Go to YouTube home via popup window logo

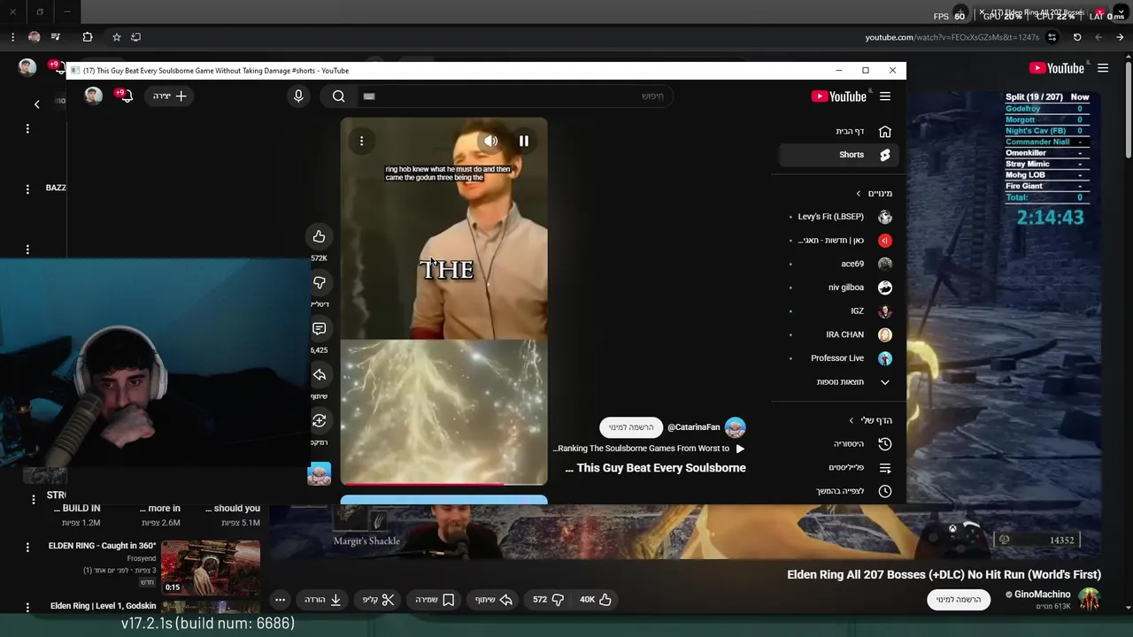pos(839,96)
